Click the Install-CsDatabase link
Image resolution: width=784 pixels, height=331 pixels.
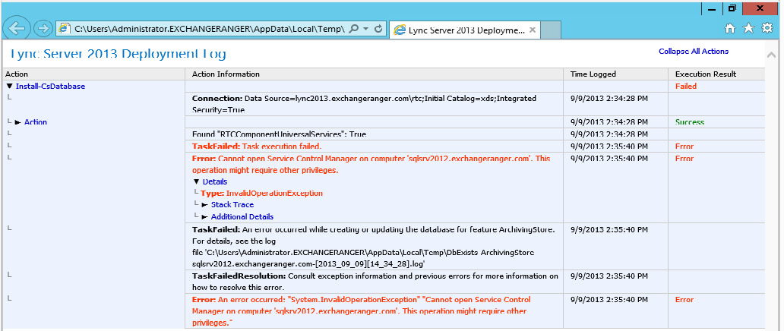50,86
